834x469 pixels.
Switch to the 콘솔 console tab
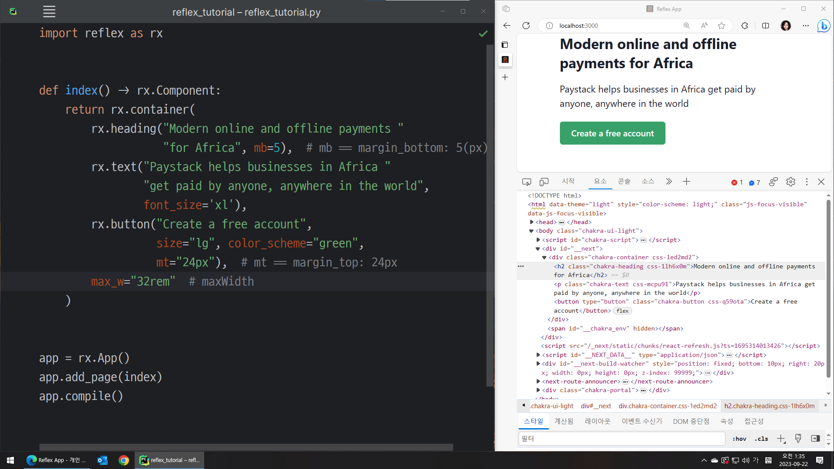pos(624,182)
